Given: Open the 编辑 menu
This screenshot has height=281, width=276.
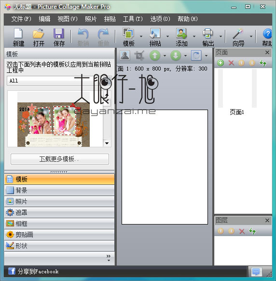Looking at the screenshot, I should click(x=44, y=19).
